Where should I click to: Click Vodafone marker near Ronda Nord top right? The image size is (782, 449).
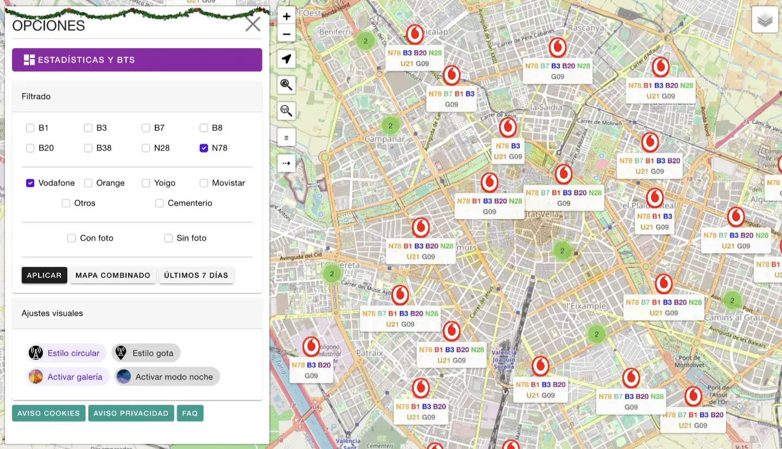click(660, 67)
